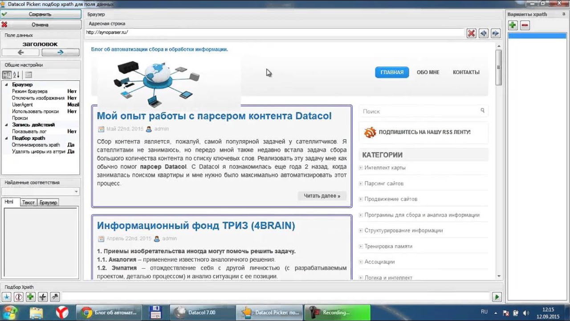Viewport: 570px width, 321px height.
Task: Open the Парсинг сайтов category
Action: pos(384,184)
